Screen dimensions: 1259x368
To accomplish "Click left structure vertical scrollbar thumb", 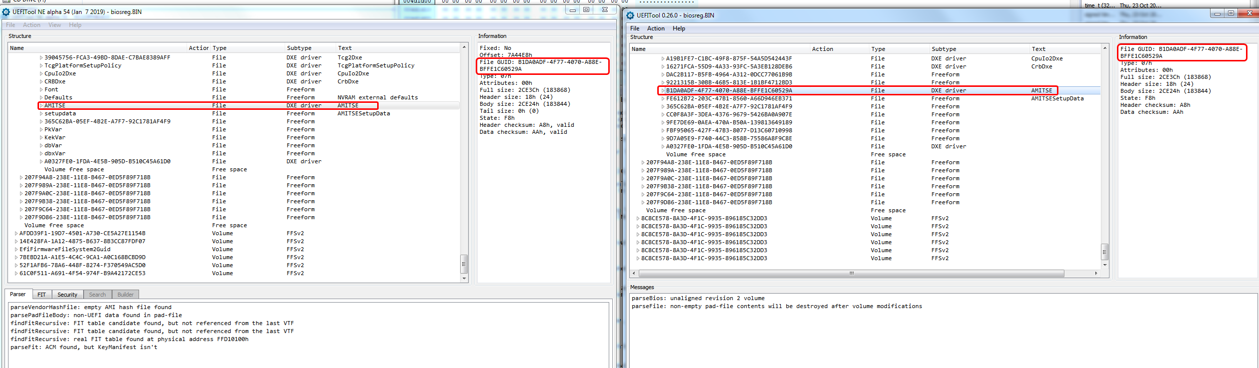I will [464, 264].
